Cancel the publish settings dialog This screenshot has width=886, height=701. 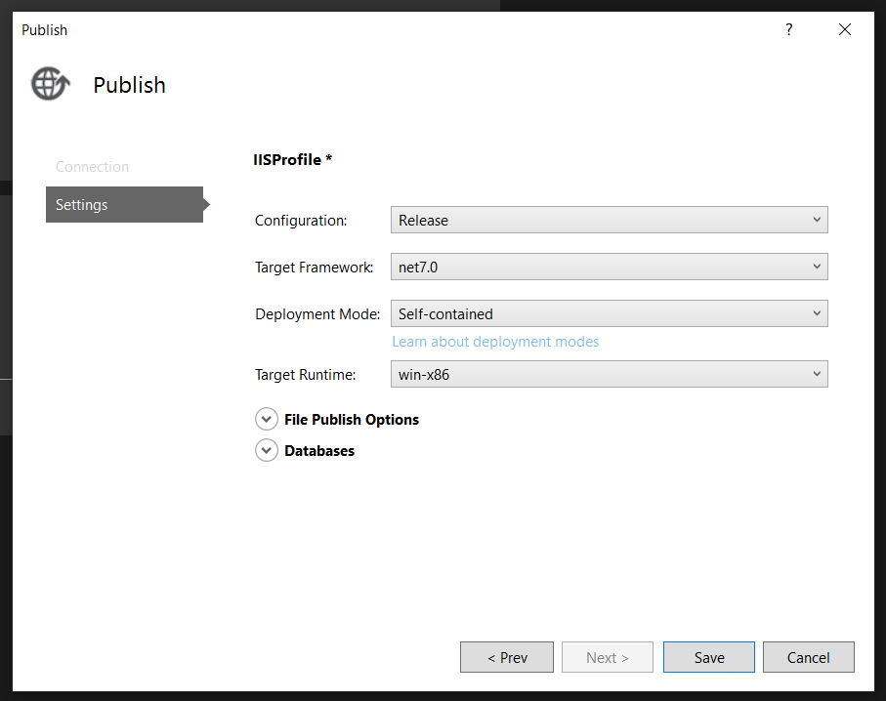point(808,657)
